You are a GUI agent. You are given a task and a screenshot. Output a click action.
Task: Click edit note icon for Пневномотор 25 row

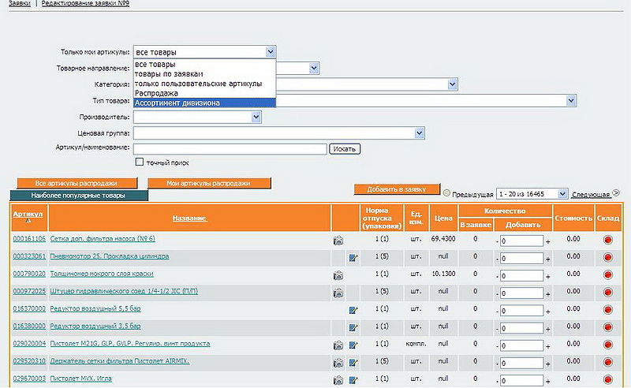point(353,257)
